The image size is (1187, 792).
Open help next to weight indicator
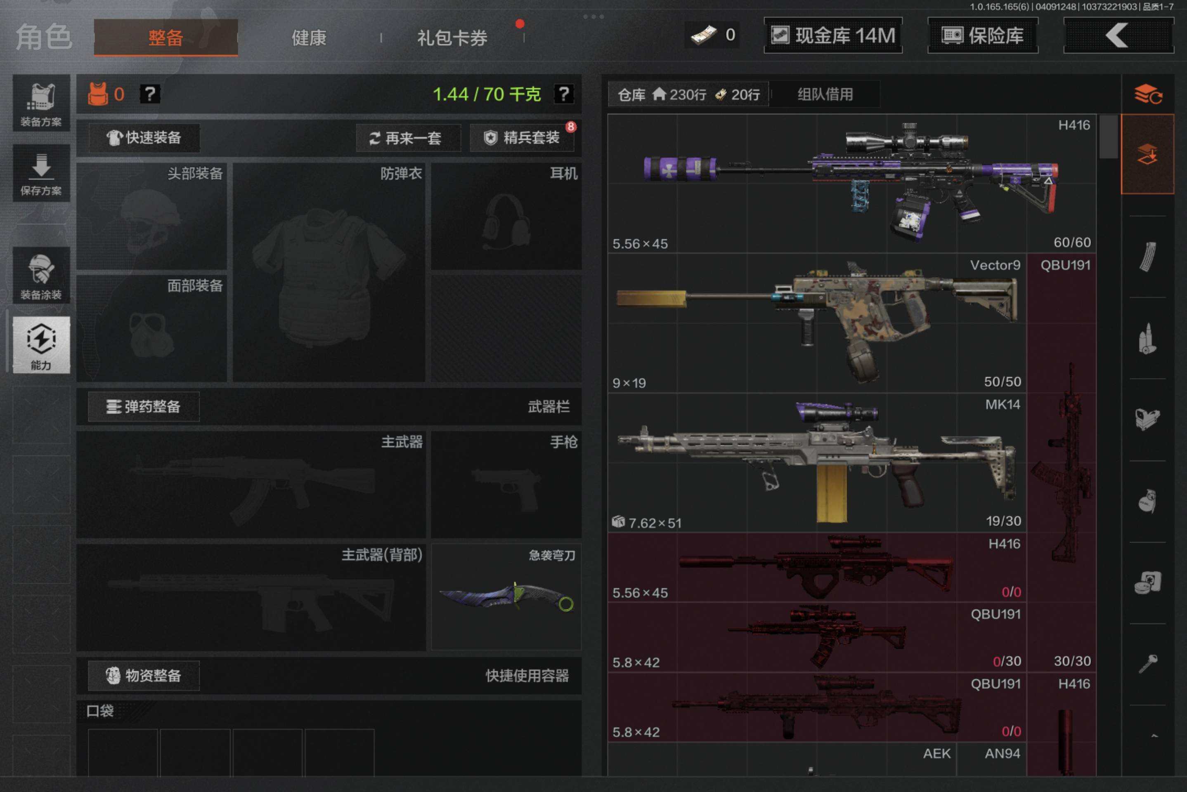pyautogui.click(x=563, y=94)
